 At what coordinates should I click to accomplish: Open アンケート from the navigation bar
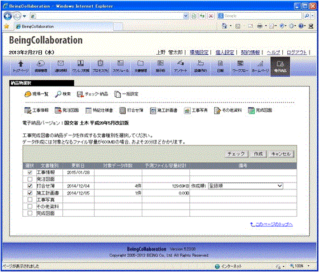180,66
